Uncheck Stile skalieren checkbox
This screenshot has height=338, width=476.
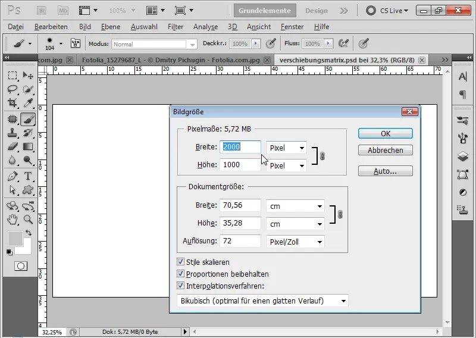coord(180,262)
